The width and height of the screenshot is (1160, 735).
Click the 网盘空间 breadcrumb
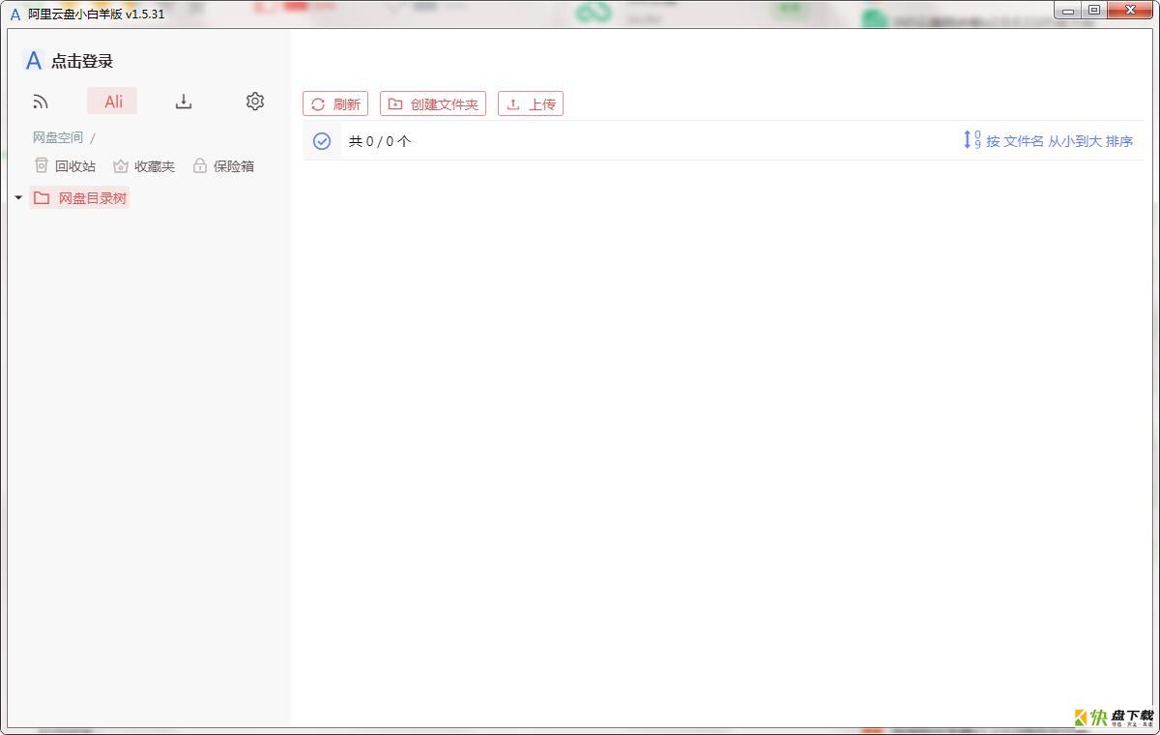(58, 137)
